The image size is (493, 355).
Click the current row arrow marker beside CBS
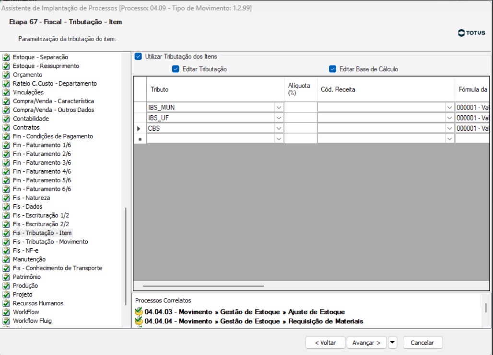139,129
